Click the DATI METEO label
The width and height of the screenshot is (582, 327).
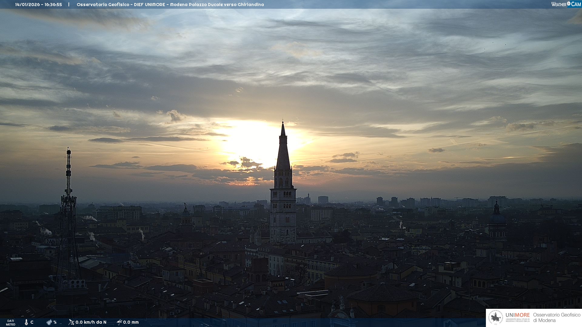[11, 322]
